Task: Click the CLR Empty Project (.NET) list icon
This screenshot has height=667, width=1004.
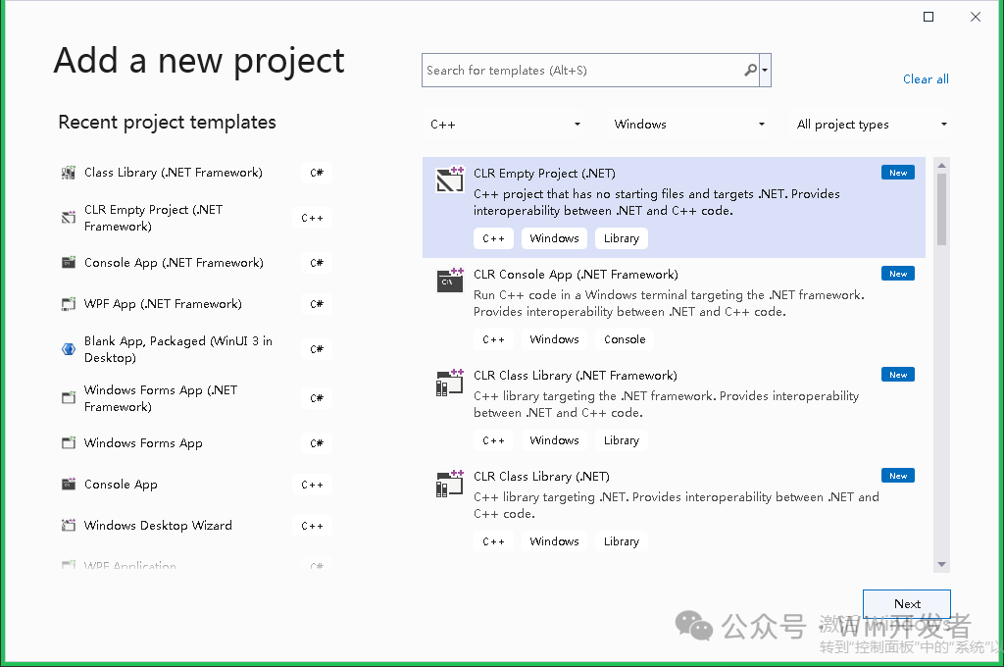Action: [x=449, y=180]
